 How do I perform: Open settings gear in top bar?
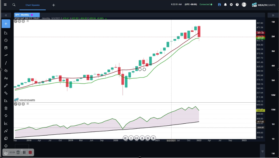click(231, 5)
